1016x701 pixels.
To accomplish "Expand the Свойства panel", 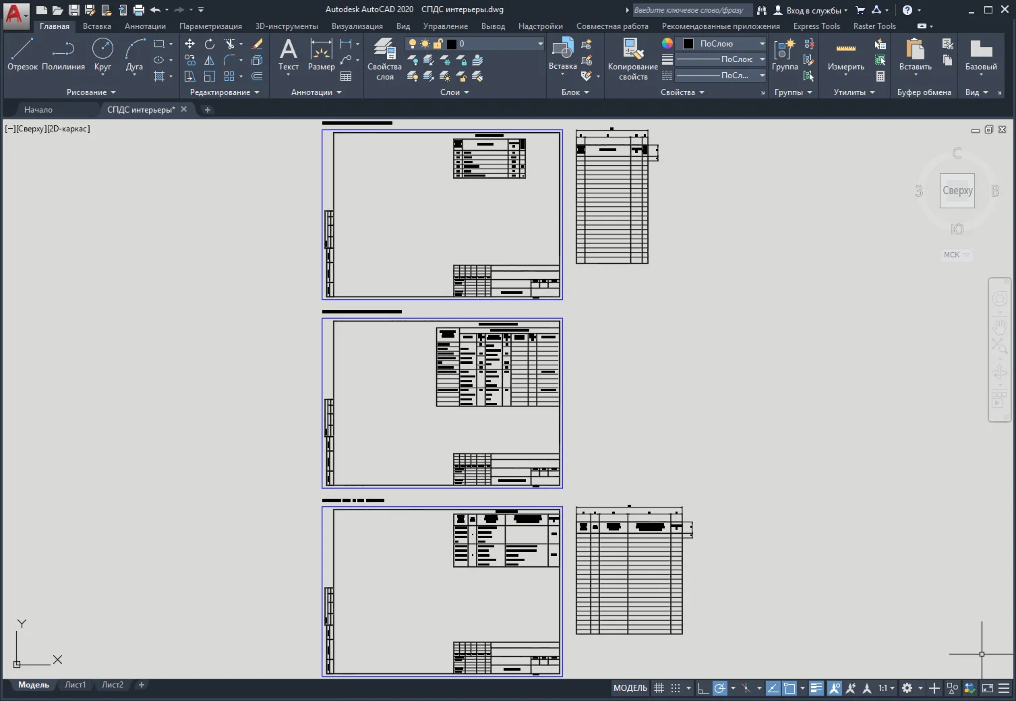I will click(682, 92).
